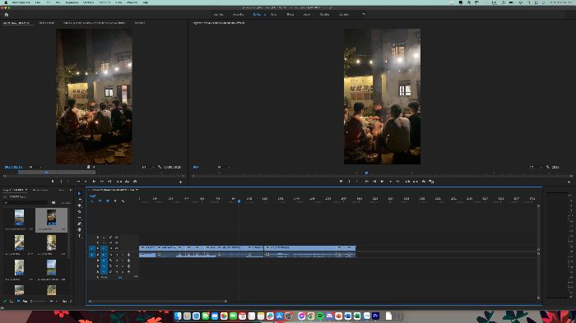The width and height of the screenshot is (576, 323).
Task: Select the Selection tool in the tools panel
Action: (x=79, y=193)
